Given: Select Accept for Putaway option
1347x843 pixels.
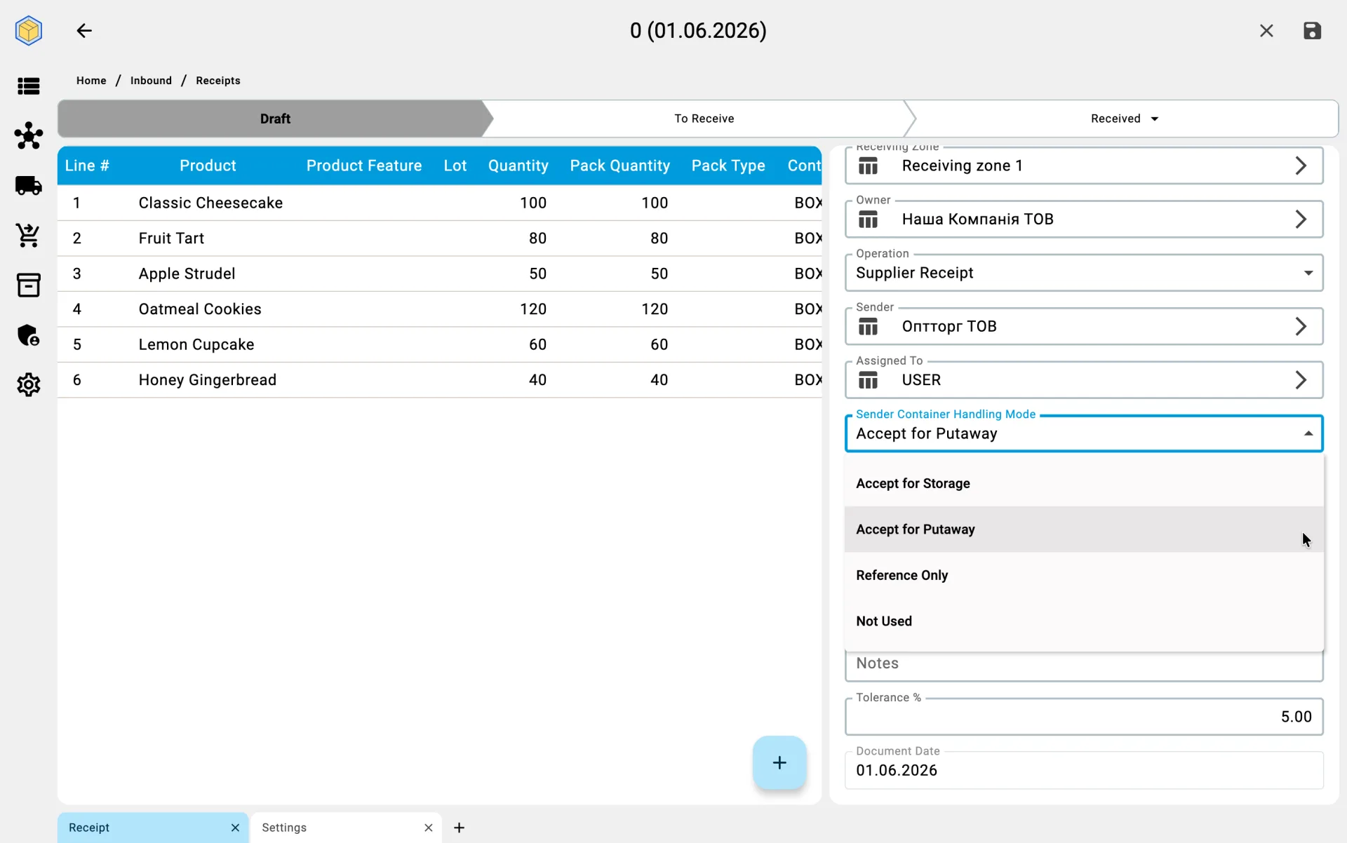Looking at the screenshot, I should pyautogui.click(x=1084, y=530).
